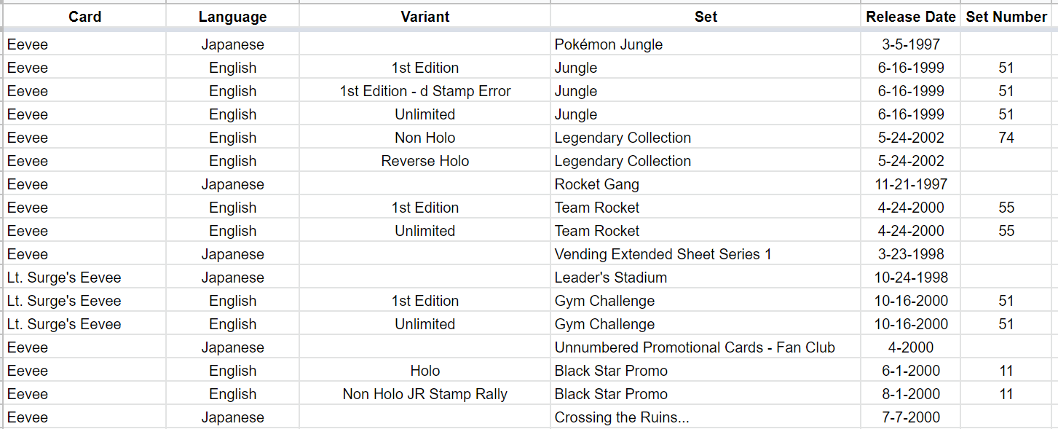Select the Non Holo Legendary Collection variant cell
This screenshot has width=1058, height=429.
tap(425, 138)
